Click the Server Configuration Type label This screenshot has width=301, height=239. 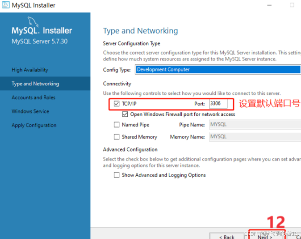click(131, 43)
